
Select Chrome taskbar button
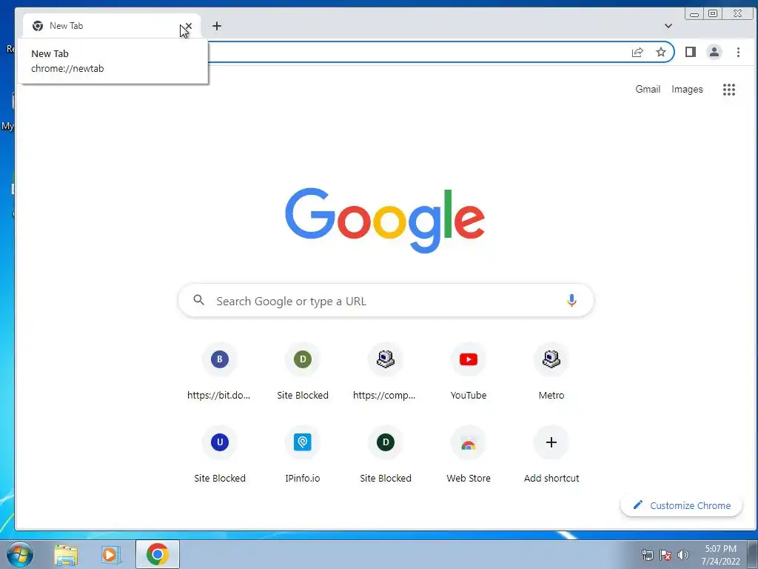158,554
